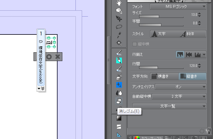Open the MS Pゴシック font dropdown
The width and height of the screenshot is (213, 139).
click(178, 6)
